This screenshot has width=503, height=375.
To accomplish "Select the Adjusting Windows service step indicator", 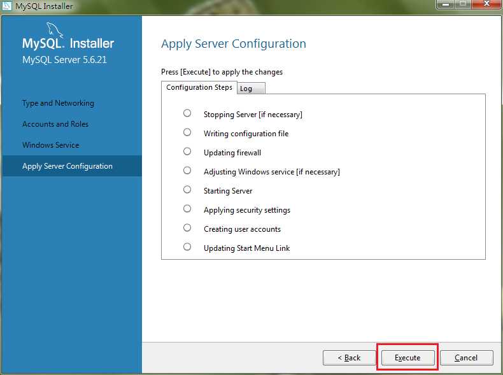I will [x=187, y=171].
